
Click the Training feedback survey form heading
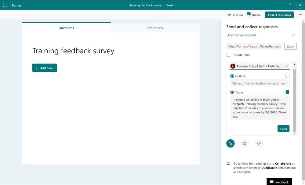pos(73,51)
